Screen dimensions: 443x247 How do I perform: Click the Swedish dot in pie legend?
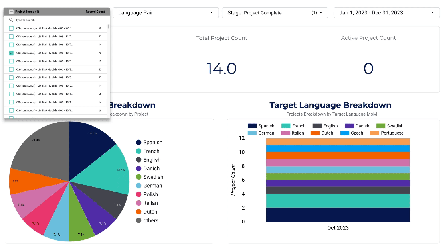139,177
